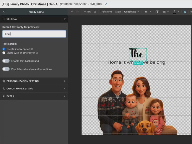This screenshot has width=192, height=144.
Task: Select 'Share with another layer' radio button
Action: (4, 53)
